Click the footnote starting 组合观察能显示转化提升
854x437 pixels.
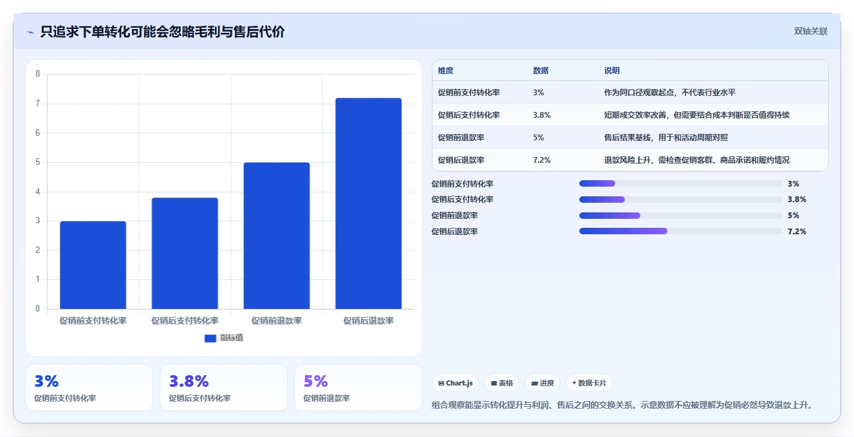point(623,405)
